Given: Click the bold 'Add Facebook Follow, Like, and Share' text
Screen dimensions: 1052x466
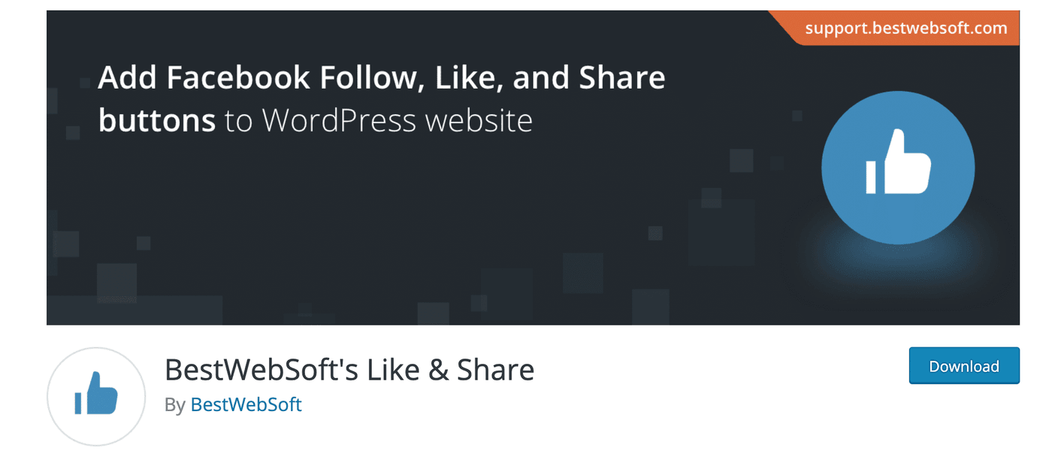Looking at the screenshot, I should [x=380, y=77].
